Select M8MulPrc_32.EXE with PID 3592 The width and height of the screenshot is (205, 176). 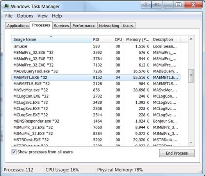point(96,53)
